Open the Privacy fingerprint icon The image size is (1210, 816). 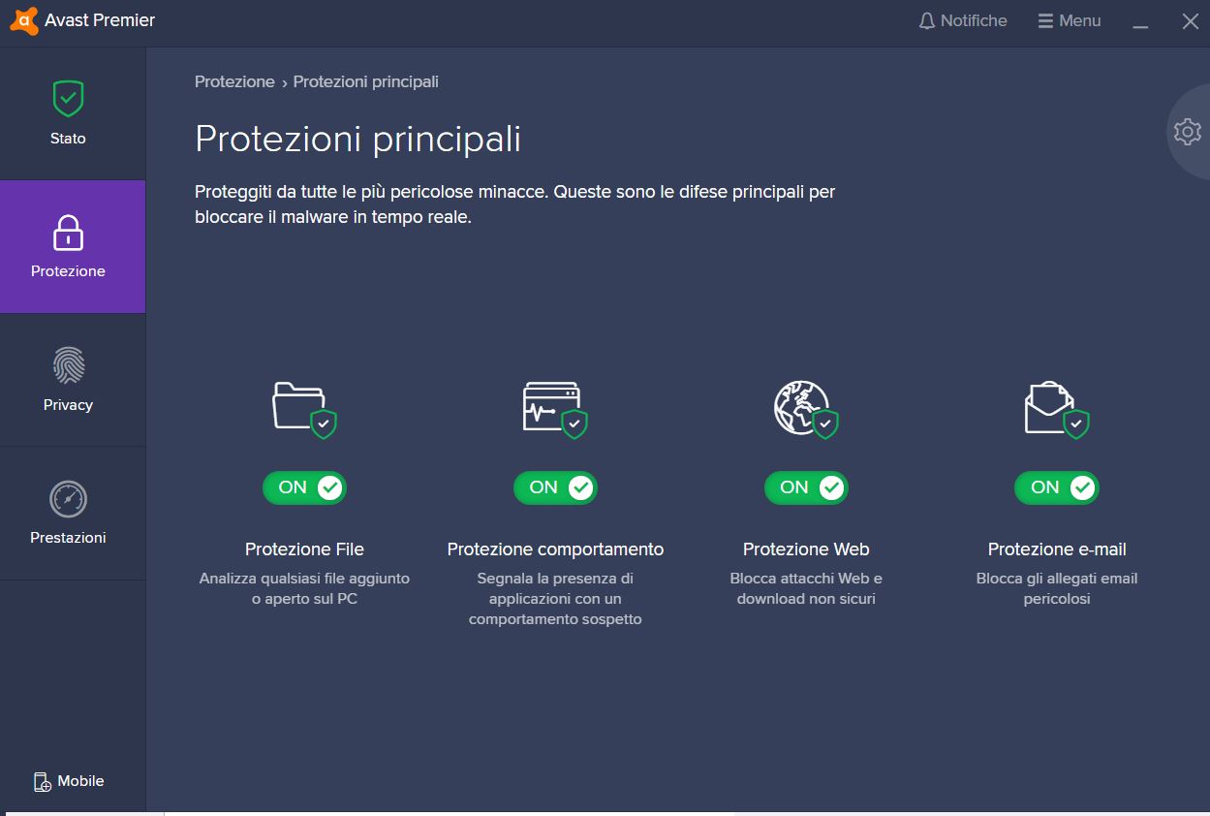point(68,366)
